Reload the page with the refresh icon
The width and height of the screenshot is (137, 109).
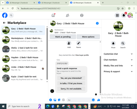[x=13, y=8]
